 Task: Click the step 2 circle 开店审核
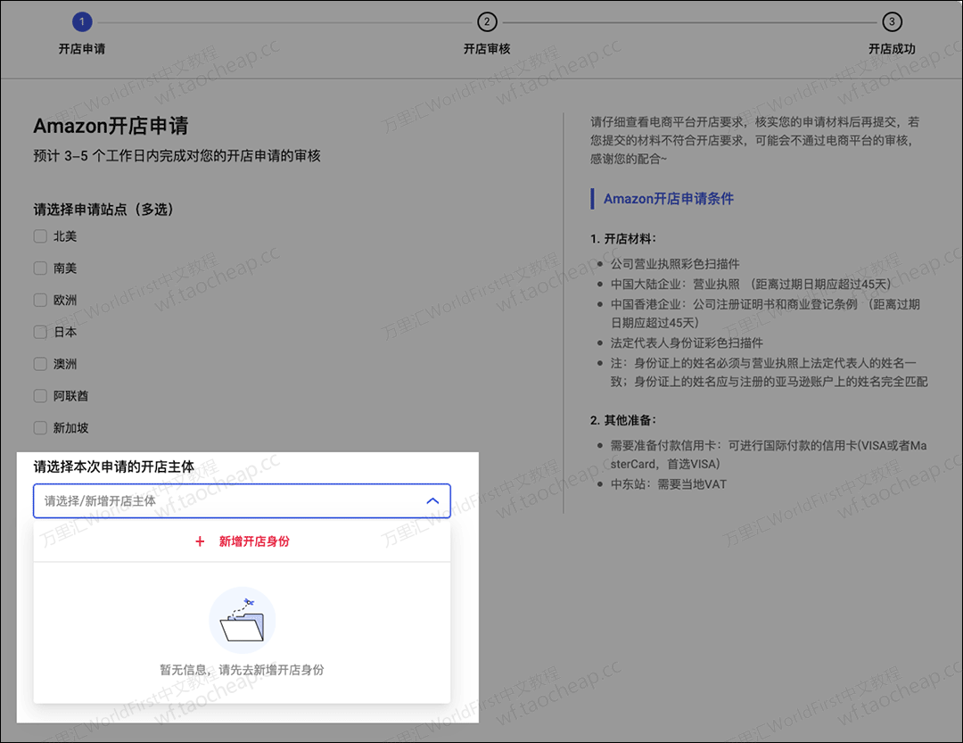pyautogui.click(x=487, y=22)
